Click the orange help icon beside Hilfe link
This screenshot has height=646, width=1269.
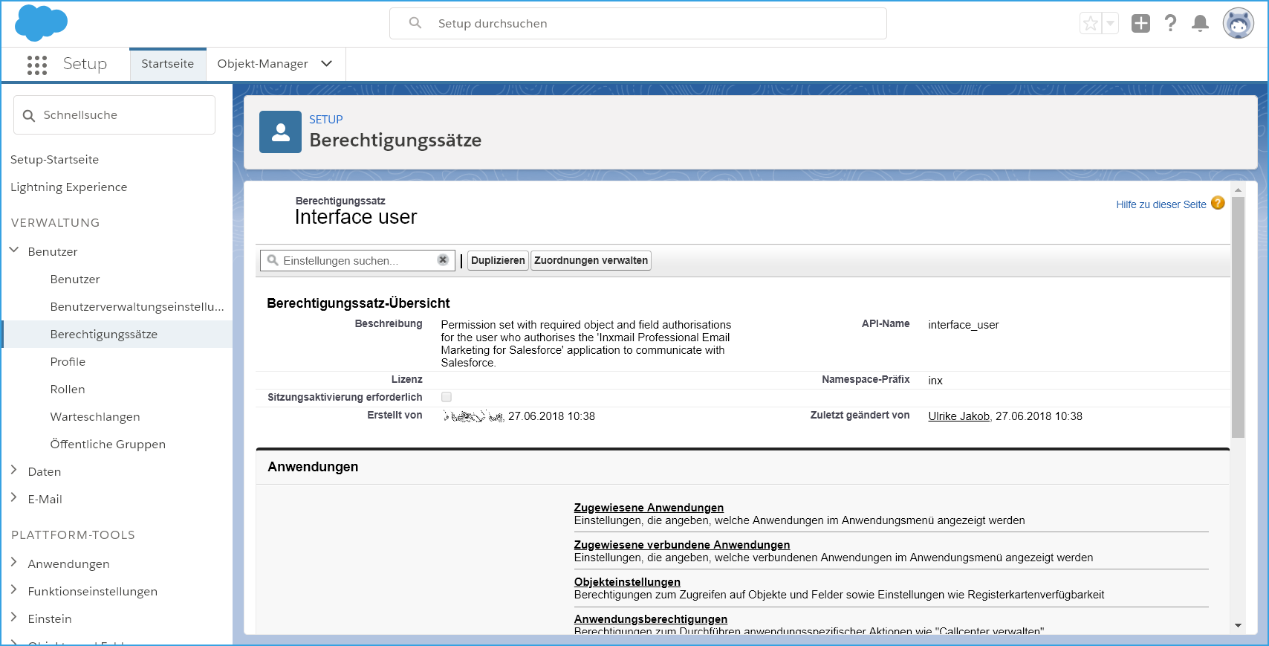1218,203
